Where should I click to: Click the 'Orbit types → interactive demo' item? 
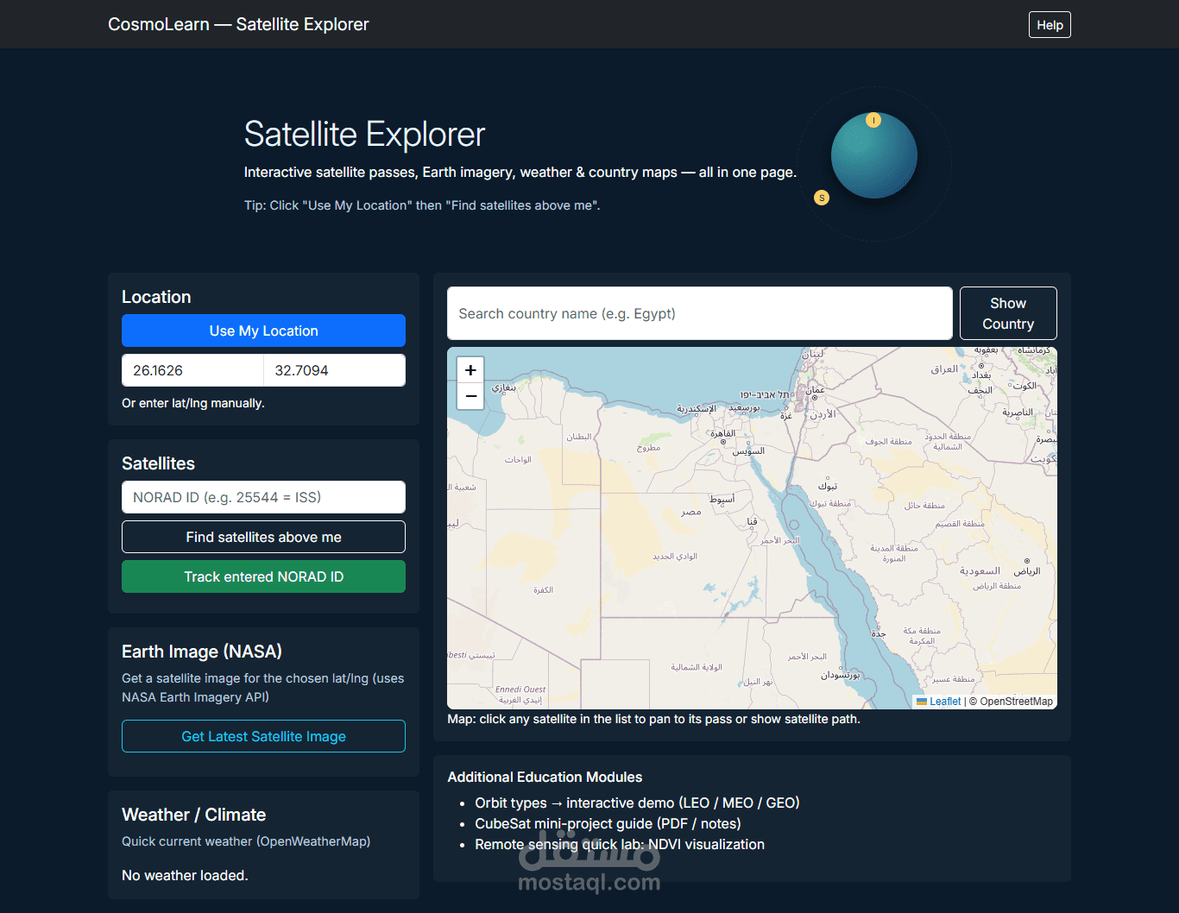click(x=637, y=803)
